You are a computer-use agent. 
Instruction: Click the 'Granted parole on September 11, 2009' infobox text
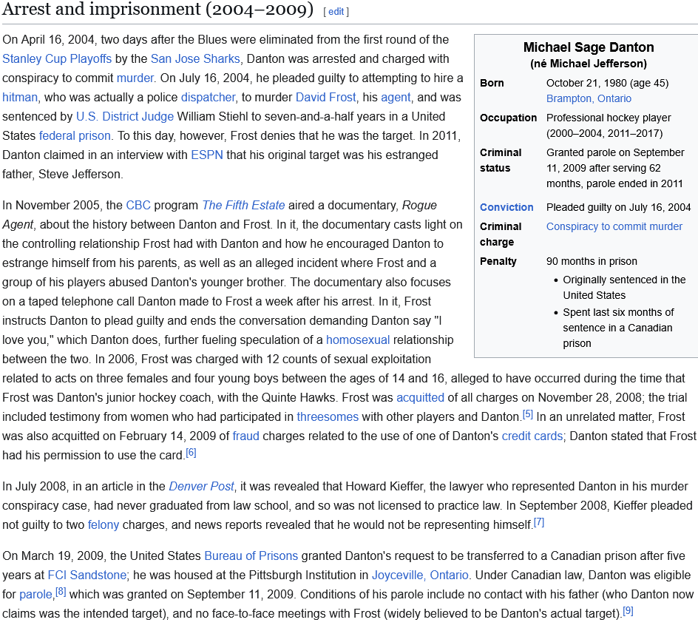[615, 168]
